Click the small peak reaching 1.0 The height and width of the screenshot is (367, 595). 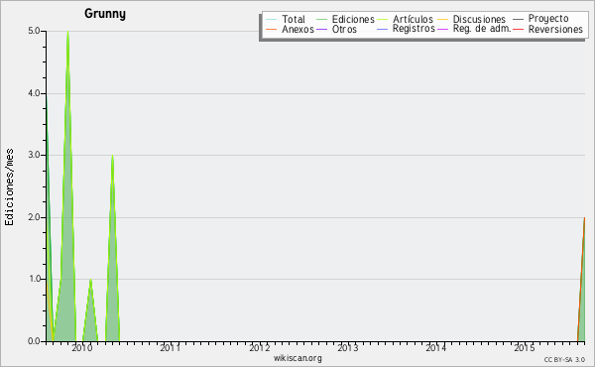click(x=90, y=311)
